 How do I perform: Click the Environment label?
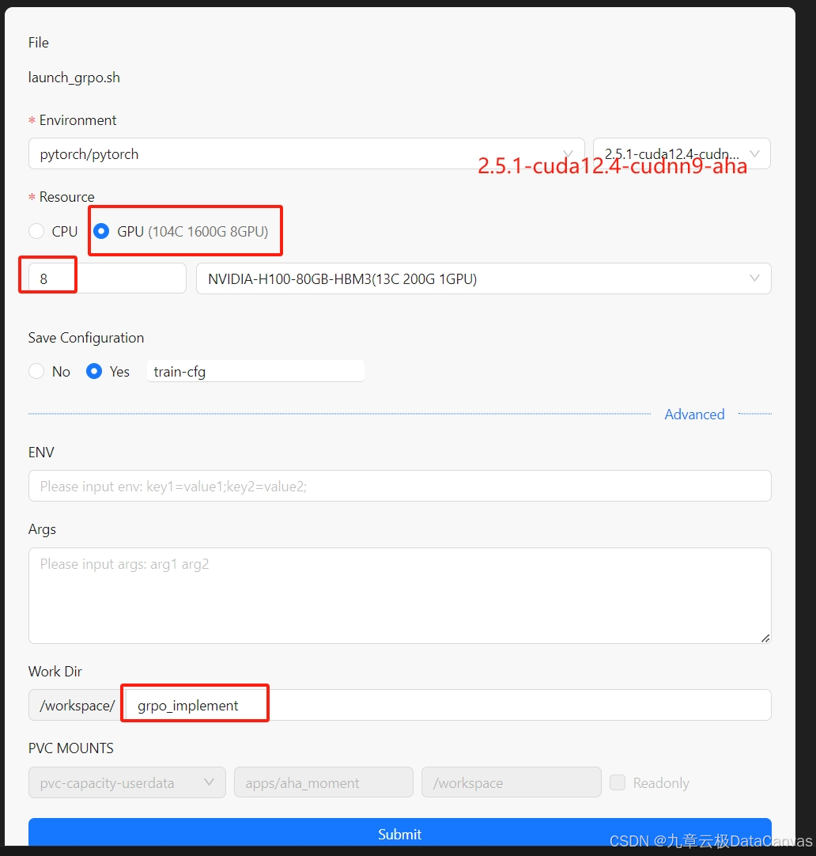click(78, 120)
